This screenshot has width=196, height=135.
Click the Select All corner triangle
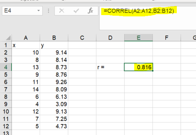[8, 38]
